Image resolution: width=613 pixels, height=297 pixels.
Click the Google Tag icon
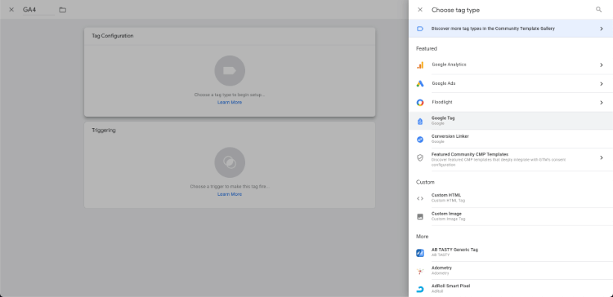pos(420,121)
